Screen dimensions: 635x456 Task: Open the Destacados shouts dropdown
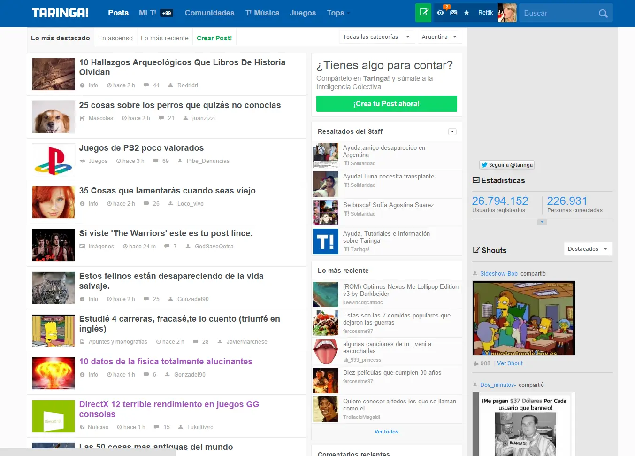(588, 249)
